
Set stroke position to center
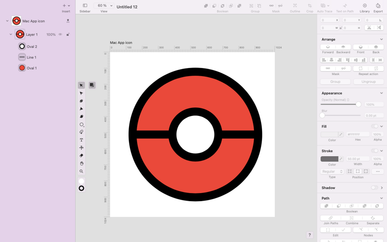(358, 171)
